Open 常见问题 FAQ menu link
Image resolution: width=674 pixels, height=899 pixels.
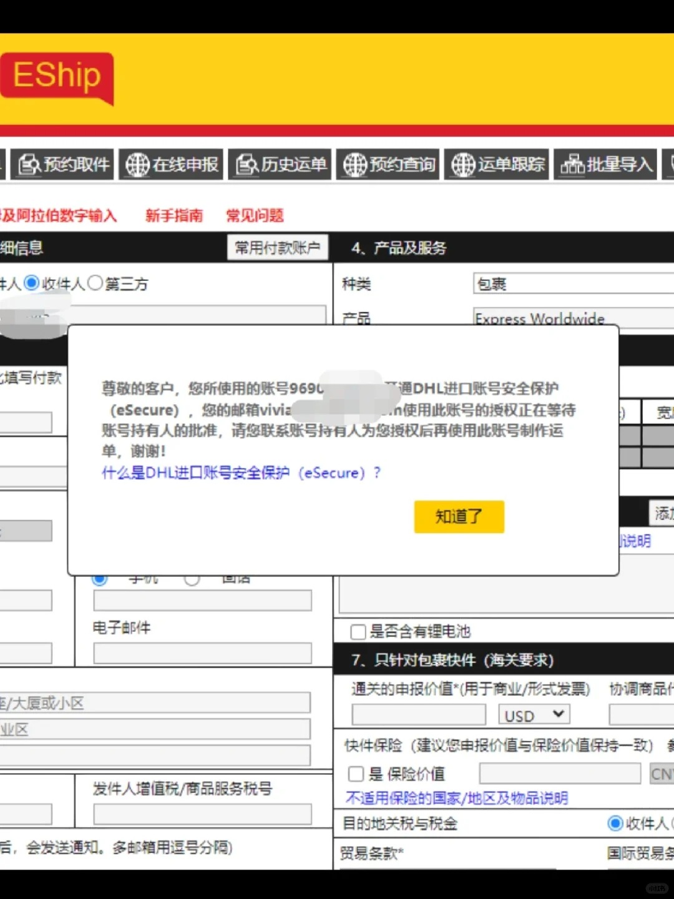coord(255,216)
